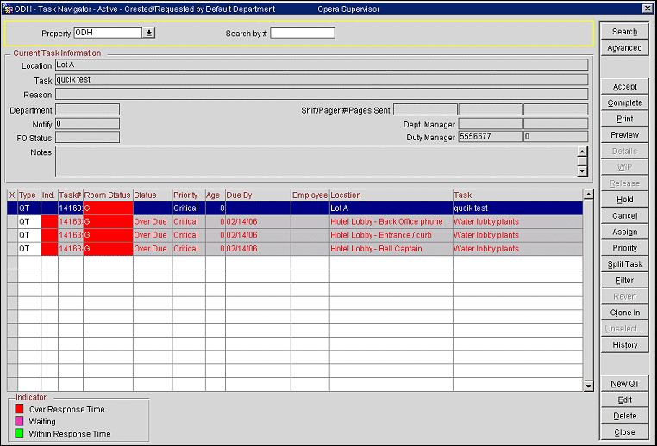Click the Search button
Screen dimensions: 657x446
click(x=624, y=32)
